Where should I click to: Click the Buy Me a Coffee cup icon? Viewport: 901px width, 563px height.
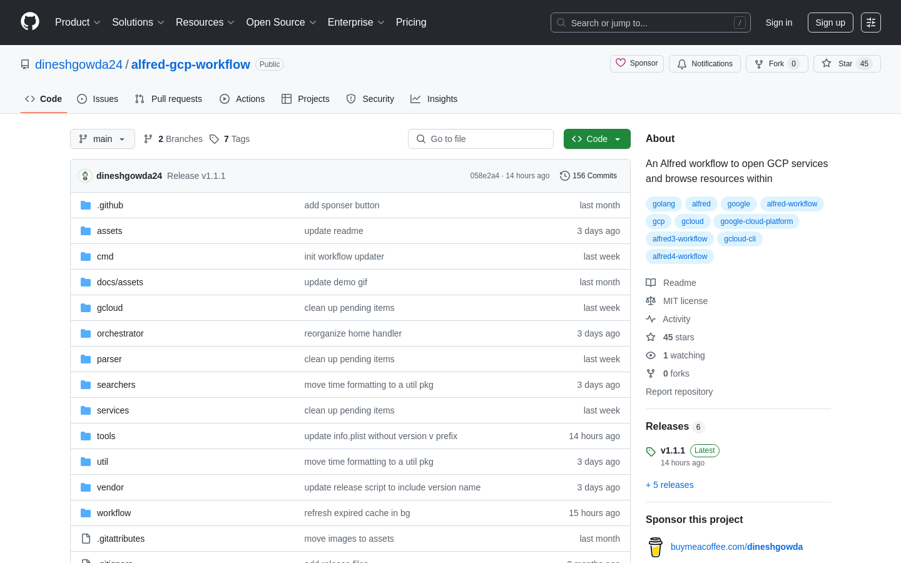coord(656,547)
